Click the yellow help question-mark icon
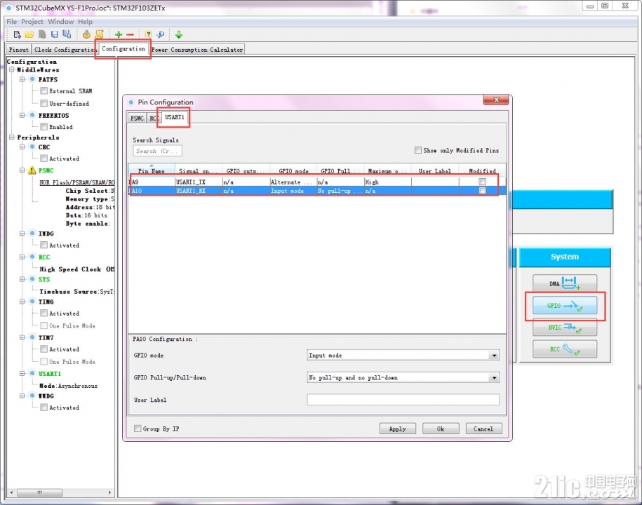The image size is (642, 505). [x=148, y=35]
